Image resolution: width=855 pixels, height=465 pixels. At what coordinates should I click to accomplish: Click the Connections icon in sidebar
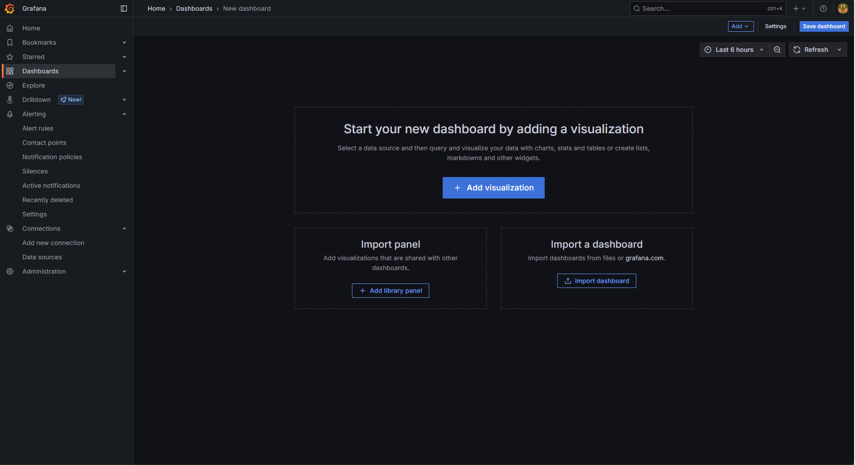click(x=10, y=228)
